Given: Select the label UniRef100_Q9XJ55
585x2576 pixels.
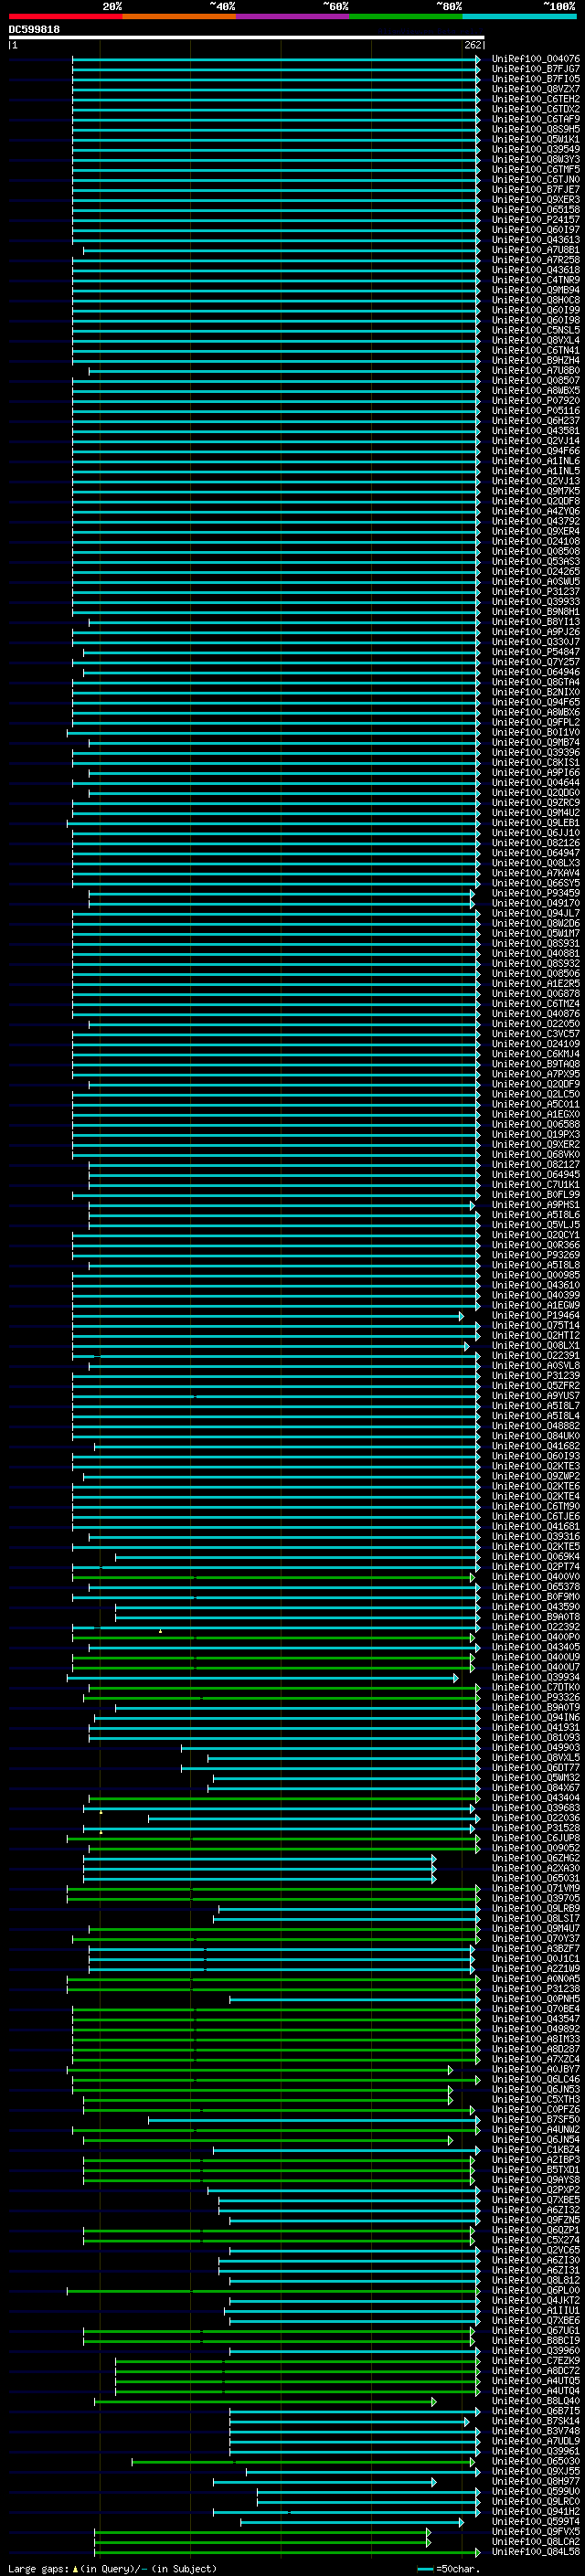Looking at the screenshot, I should 536,2471.
